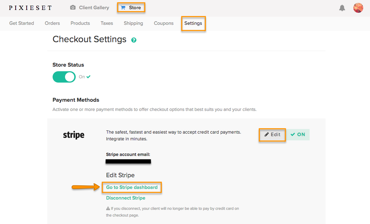Click the Disconnect Stripe link
The image size is (370, 224).
[x=125, y=198]
